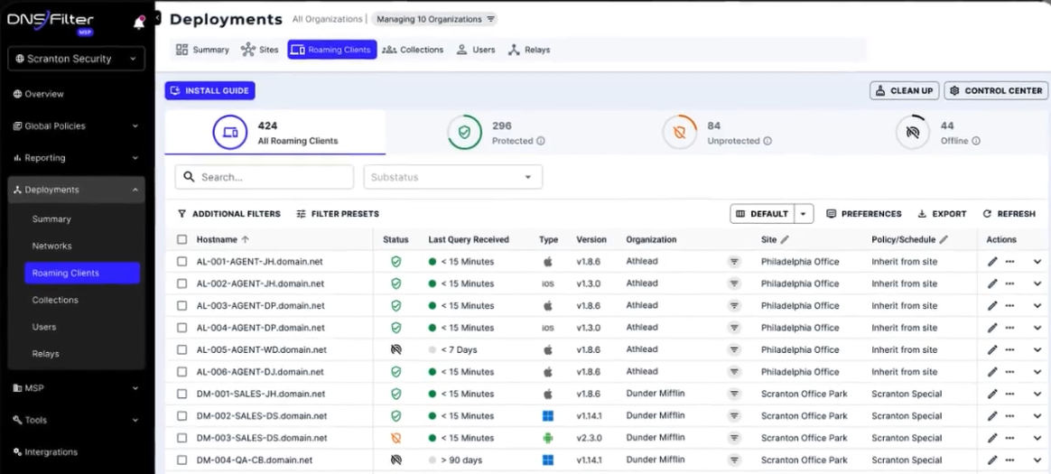The width and height of the screenshot is (1051, 474).
Task: Check the DM-004-QA-CB row checkbox
Action: click(181, 460)
